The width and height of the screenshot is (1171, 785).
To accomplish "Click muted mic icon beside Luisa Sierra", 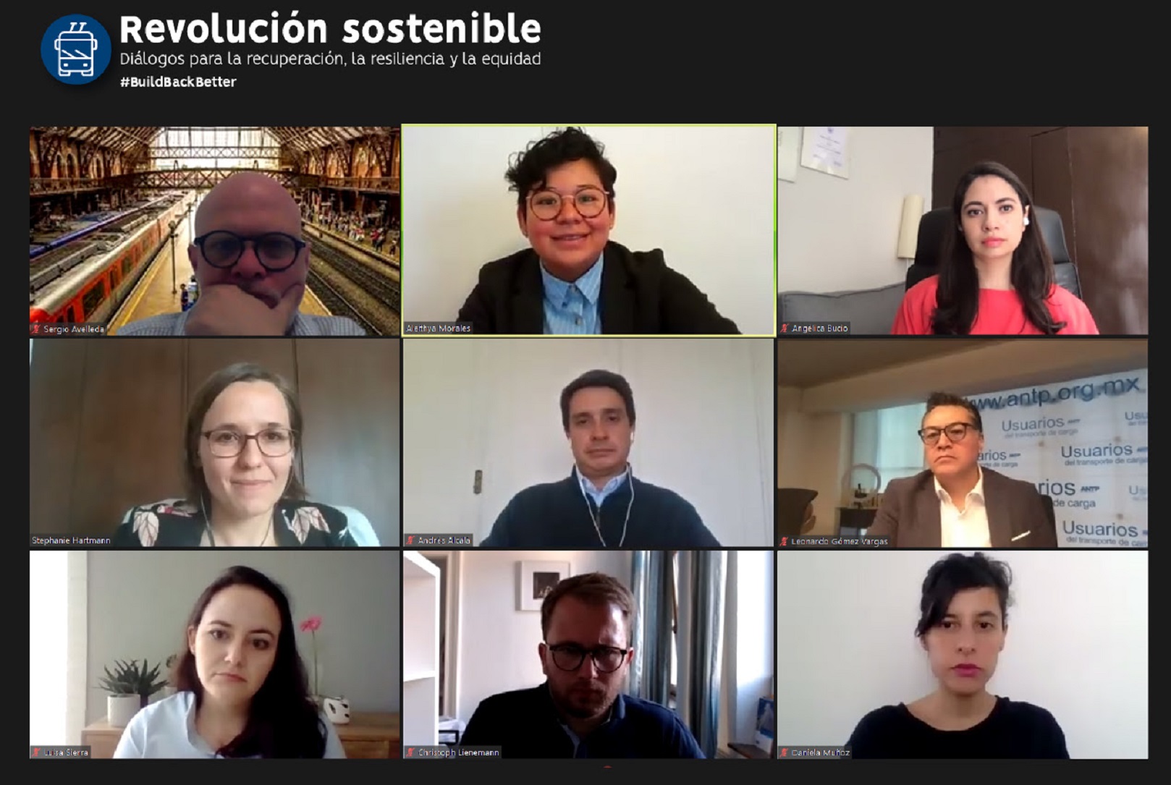I will [x=36, y=752].
